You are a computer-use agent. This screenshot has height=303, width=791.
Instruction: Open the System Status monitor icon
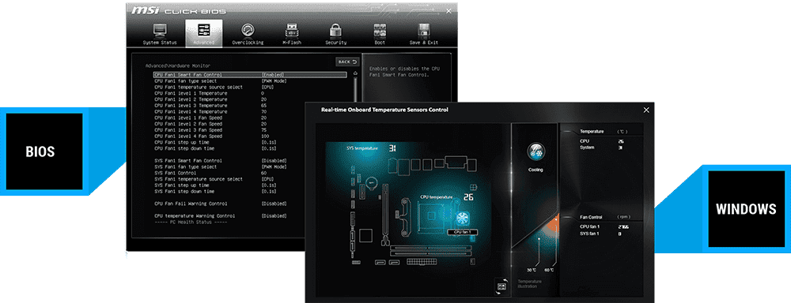[160, 31]
